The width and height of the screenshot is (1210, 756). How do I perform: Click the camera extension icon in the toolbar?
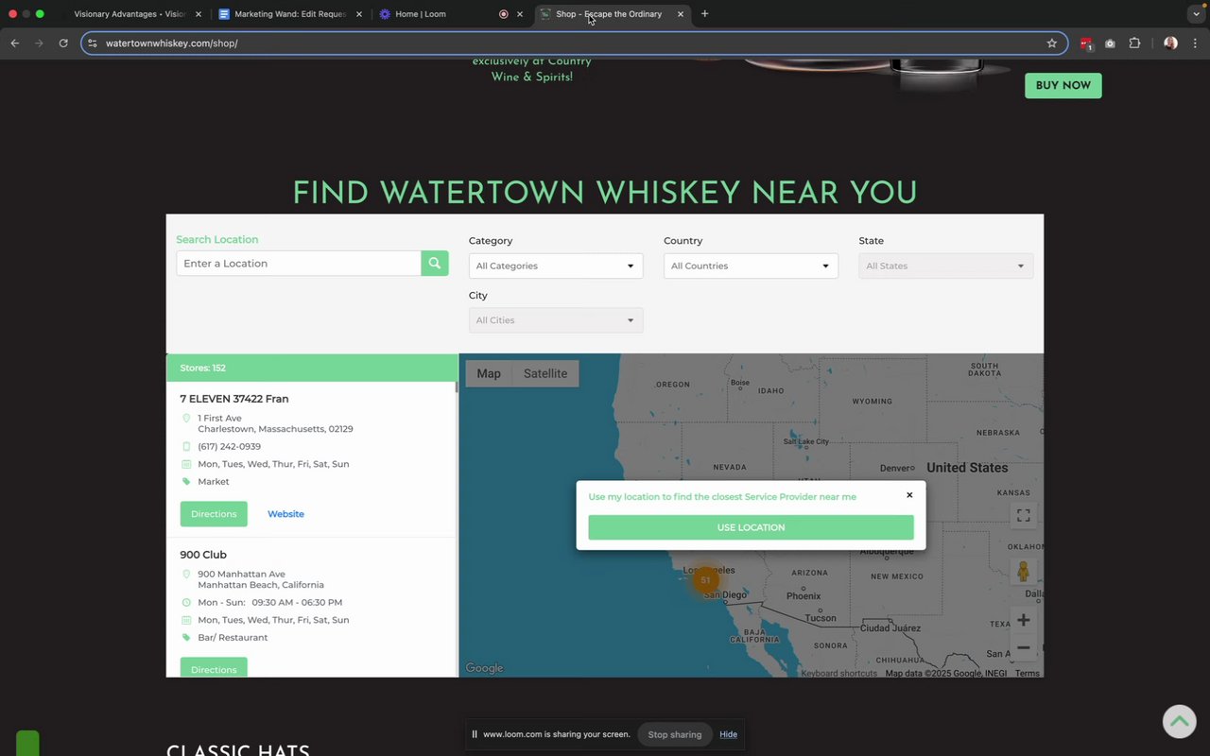(x=1110, y=43)
